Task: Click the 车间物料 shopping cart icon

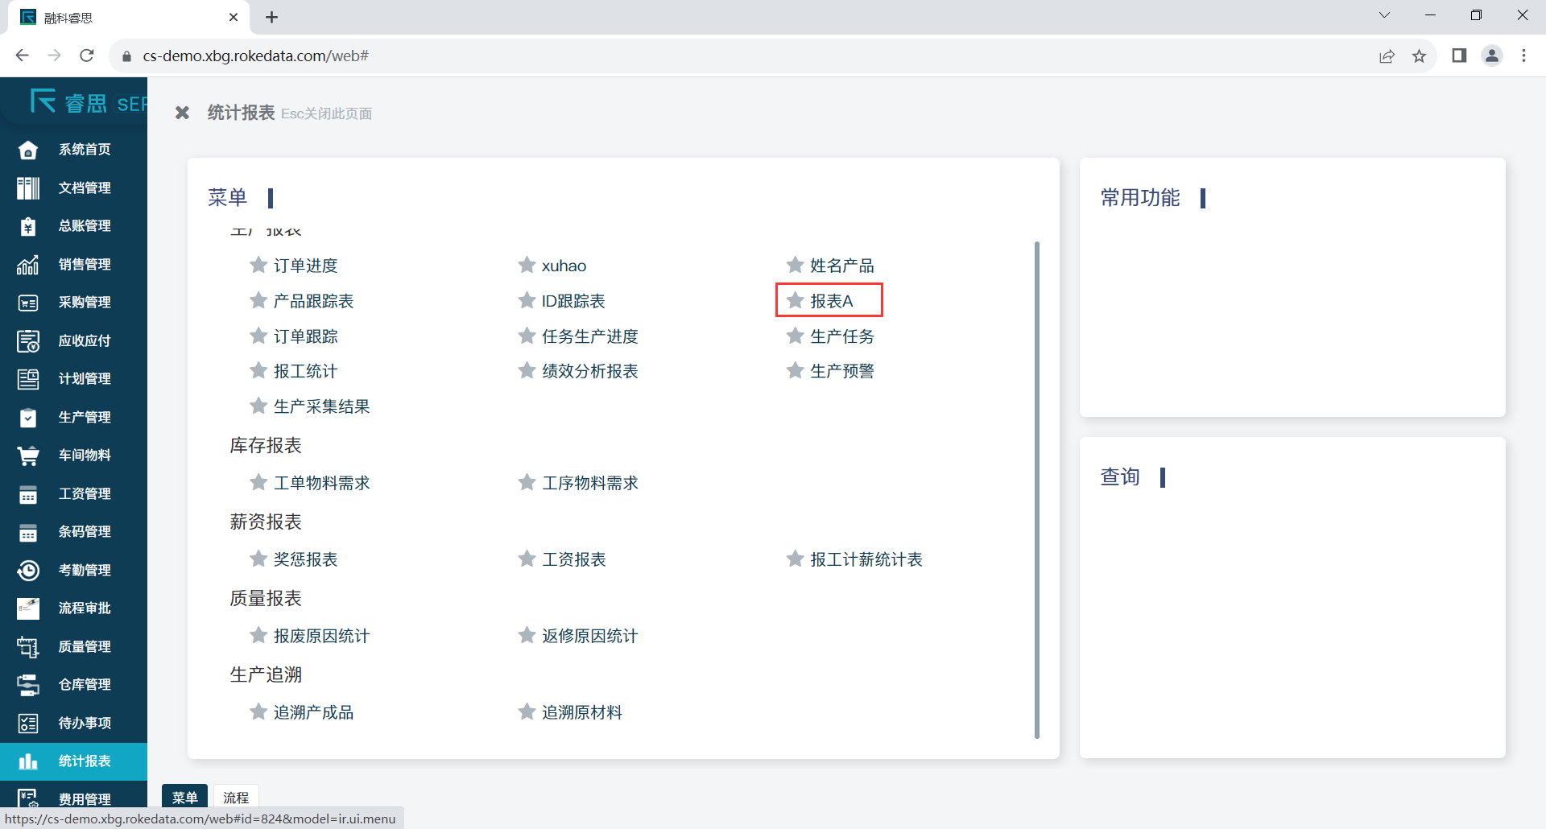Action: click(x=28, y=456)
